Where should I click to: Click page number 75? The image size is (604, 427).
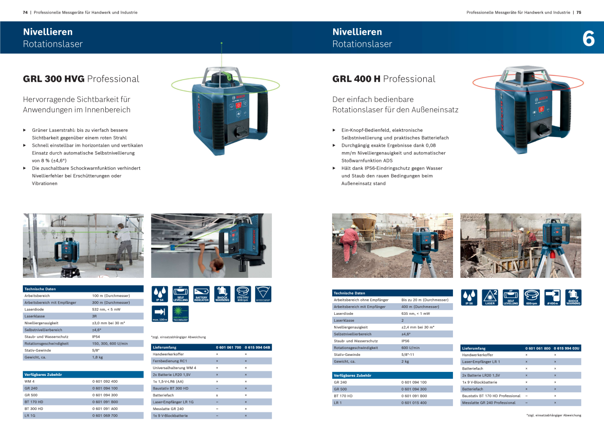coord(579,12)
